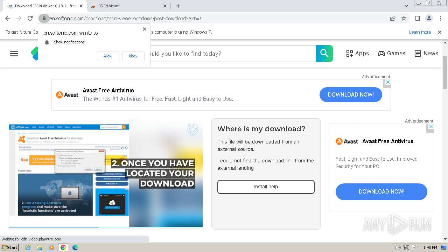Image resolution: width=448 pixels, height=252 pixels.
Task: Bookmark this page with the star icon
Action: (404, 18)
